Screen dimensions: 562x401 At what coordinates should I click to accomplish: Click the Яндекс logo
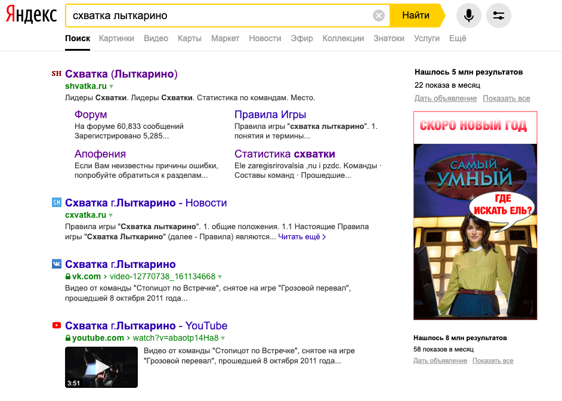32,15
